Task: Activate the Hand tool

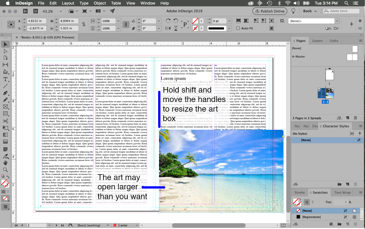Action: tap(5, 163)
